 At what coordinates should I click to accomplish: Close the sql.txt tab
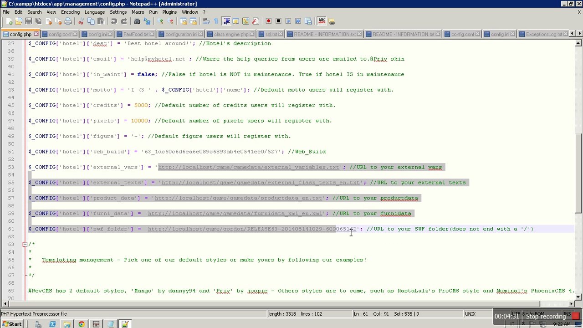280,34
